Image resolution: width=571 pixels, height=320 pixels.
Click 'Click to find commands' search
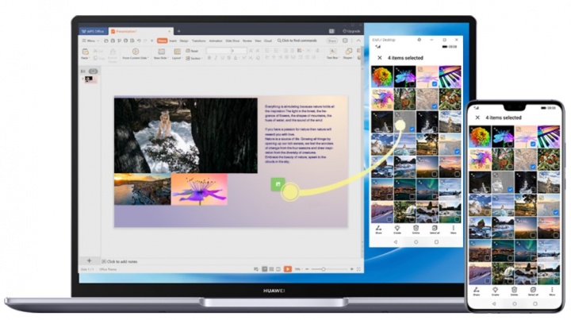pos(297,40)
